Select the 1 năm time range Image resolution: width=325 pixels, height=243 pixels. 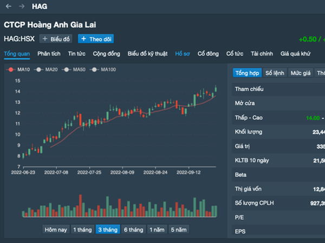click(157, 230)
